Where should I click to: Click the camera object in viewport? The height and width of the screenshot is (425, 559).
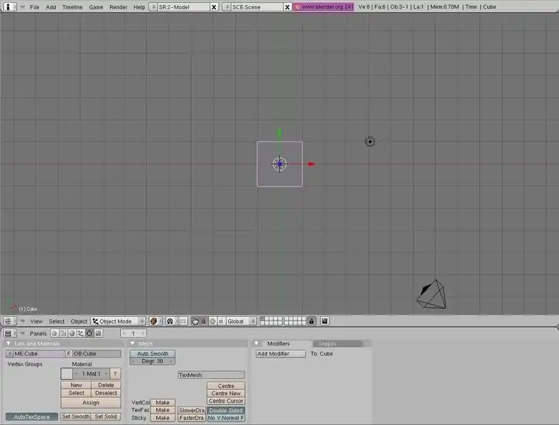tap(432, 294)
